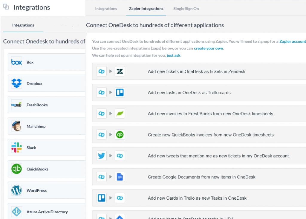306x219 pixels.
Task: Select 'Add new tasks in OneDesk as Trello cards'
Action: point(189,93)
